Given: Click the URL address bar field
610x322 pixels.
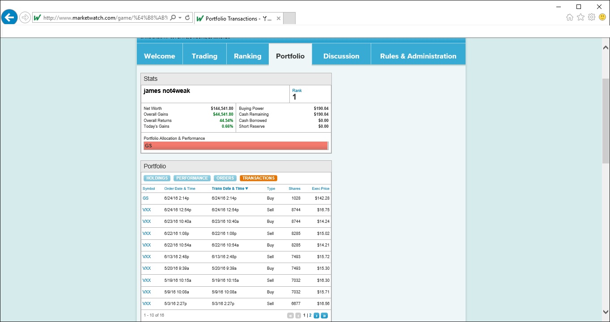Looking at the screenshot, I should (105, 18).
